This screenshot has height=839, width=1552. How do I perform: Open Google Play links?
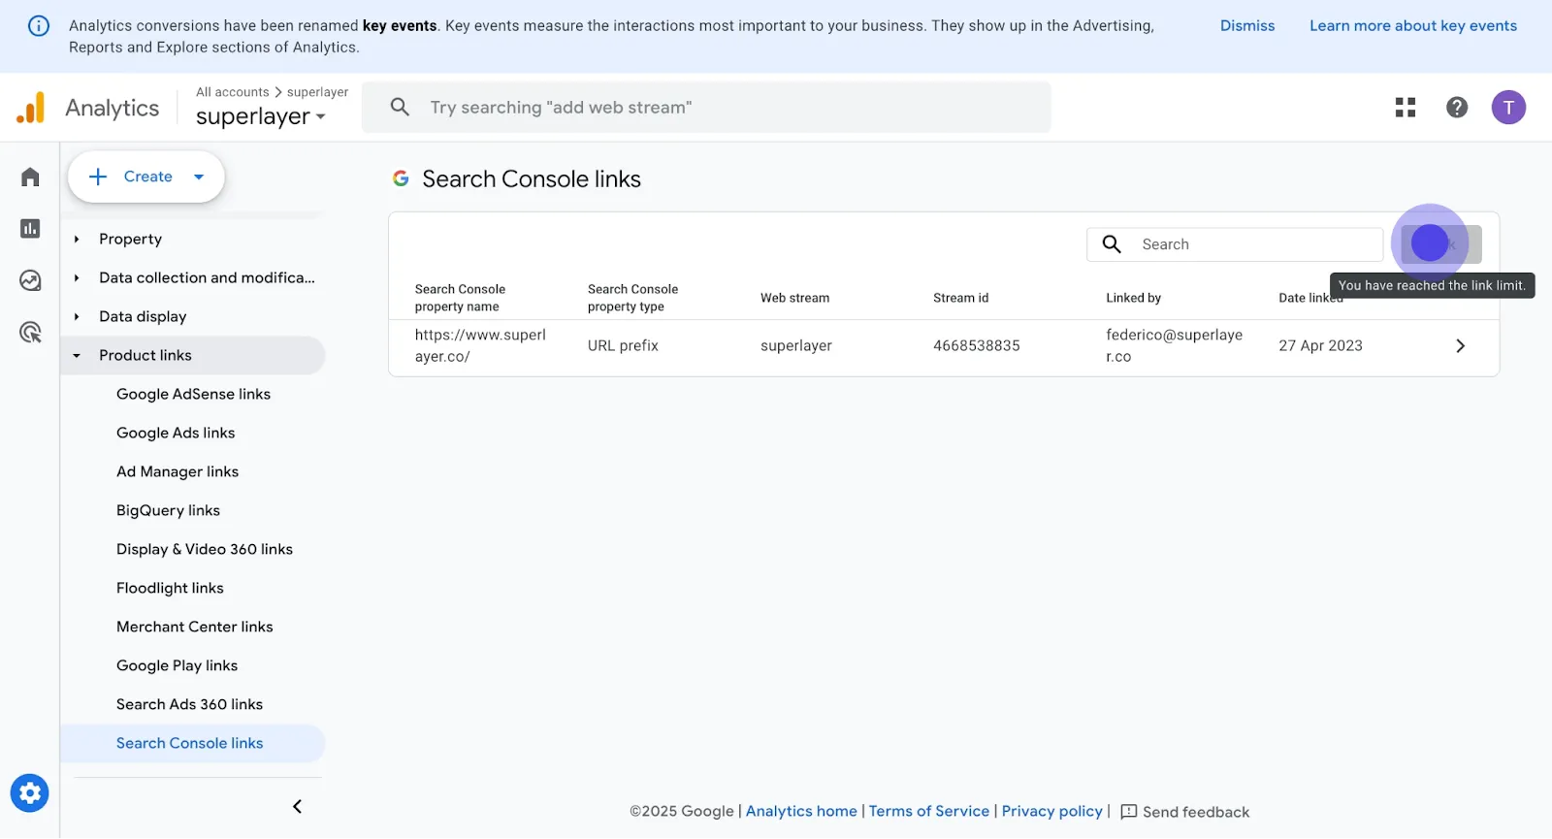[x=177, y=665]
